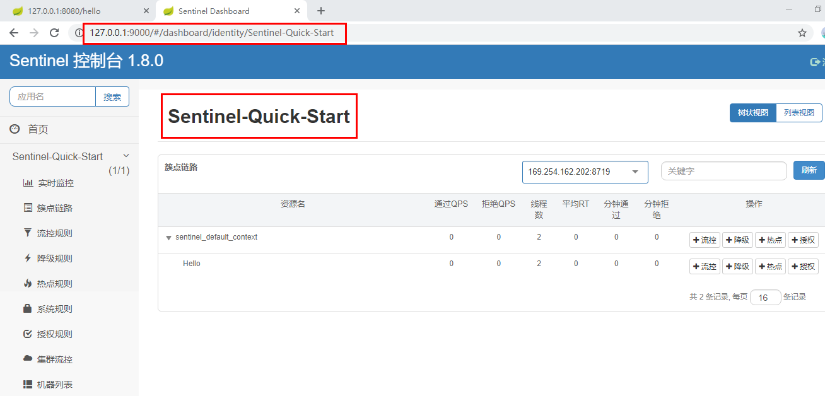Open the 169.254.162.202:8719 machine dropdown
Viewport: 825px width, 396px height.
(x=585, y=172)
